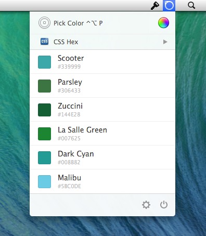Copy hex value #007625
Viewport: 206px width, 236px height.
point(69,138)
